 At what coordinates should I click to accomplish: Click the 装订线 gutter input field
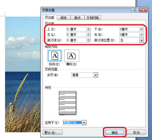77,40
